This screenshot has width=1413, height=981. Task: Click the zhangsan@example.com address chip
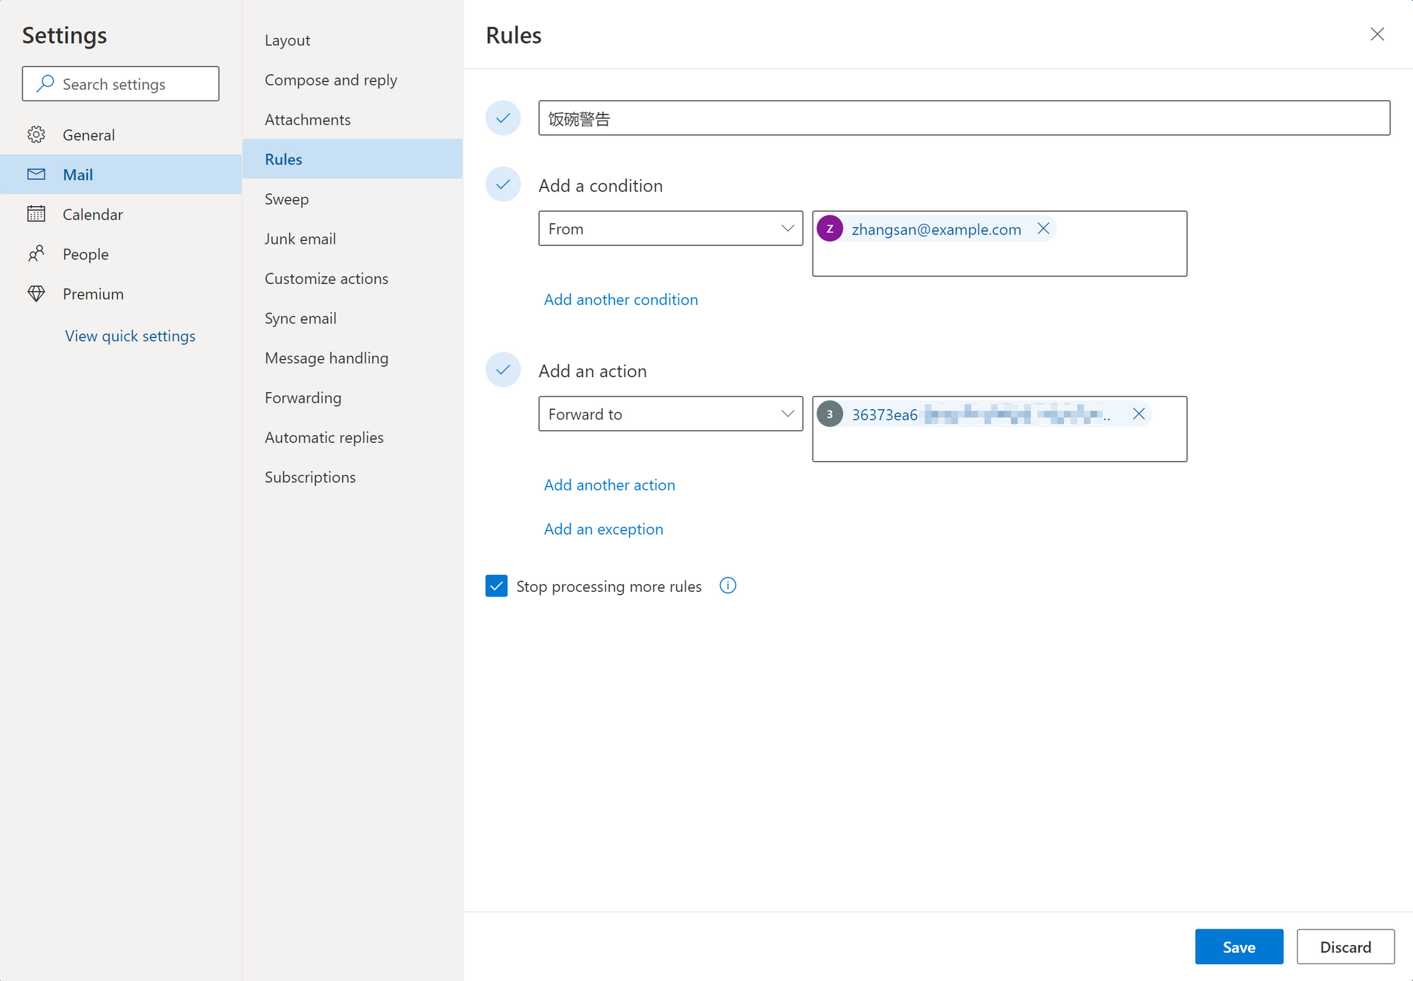(x=936, y=229)
